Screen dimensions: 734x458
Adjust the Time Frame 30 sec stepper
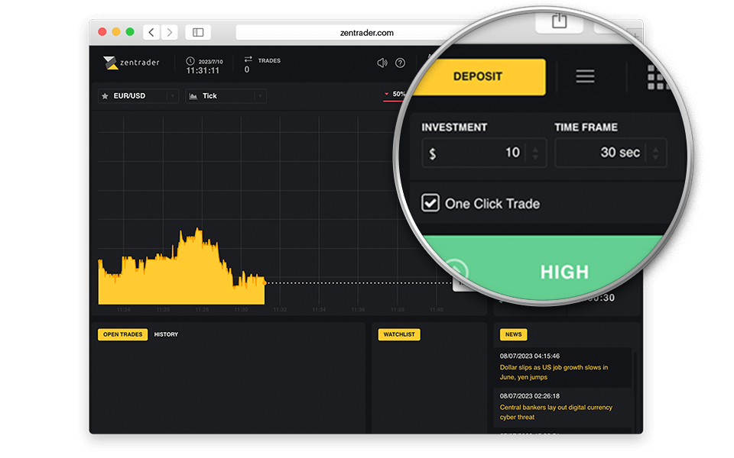(x=654, y=153)
